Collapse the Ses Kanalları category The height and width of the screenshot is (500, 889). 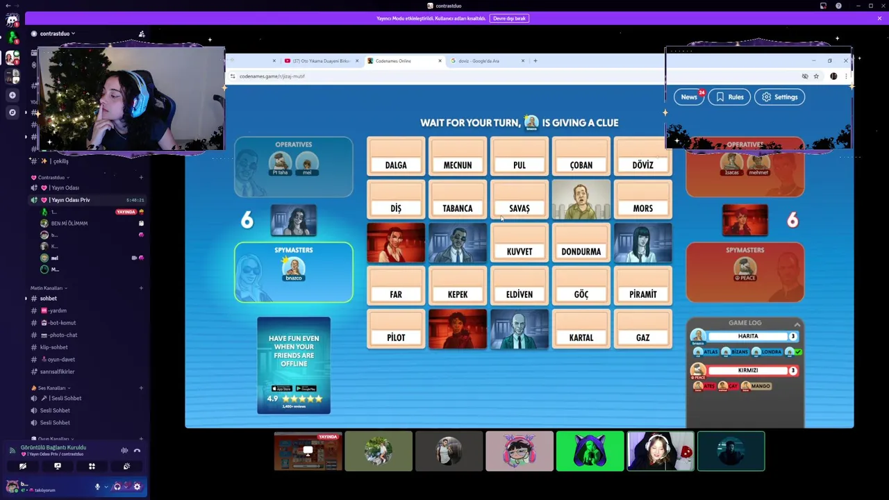pos(50,387)
